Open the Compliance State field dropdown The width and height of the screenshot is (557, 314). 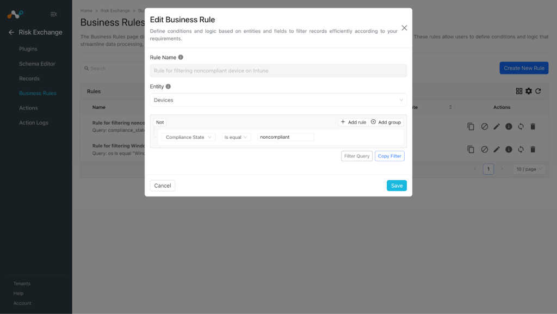click(x=188, y=137)
